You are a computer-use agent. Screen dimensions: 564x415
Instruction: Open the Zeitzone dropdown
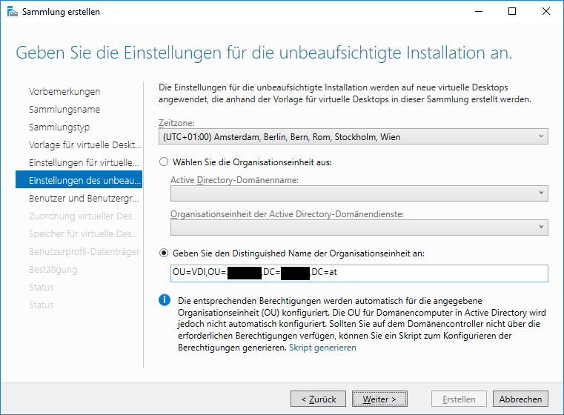coord(354,136)
